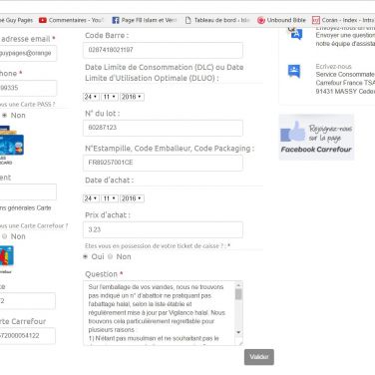Click the Question box scroll up arrow
375x375 pixels.
(238, 285)
